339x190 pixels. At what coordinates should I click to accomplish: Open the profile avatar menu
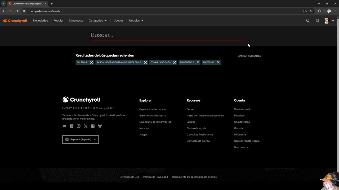pos(327,21)
